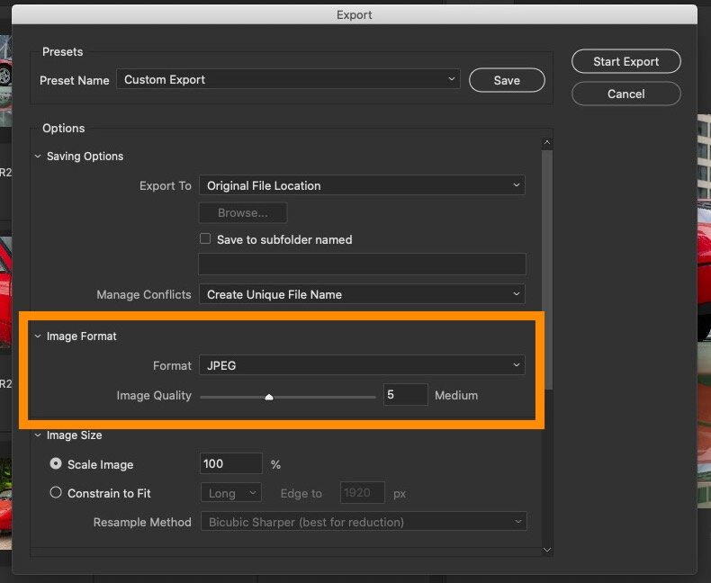Save the export preset

(507, 80)
